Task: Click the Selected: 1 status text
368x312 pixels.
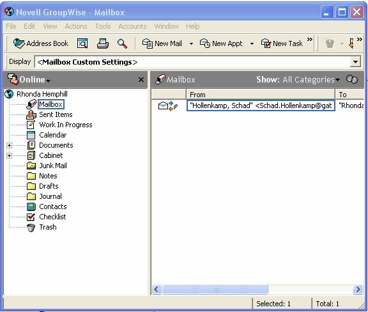Action: coord(273,304)
